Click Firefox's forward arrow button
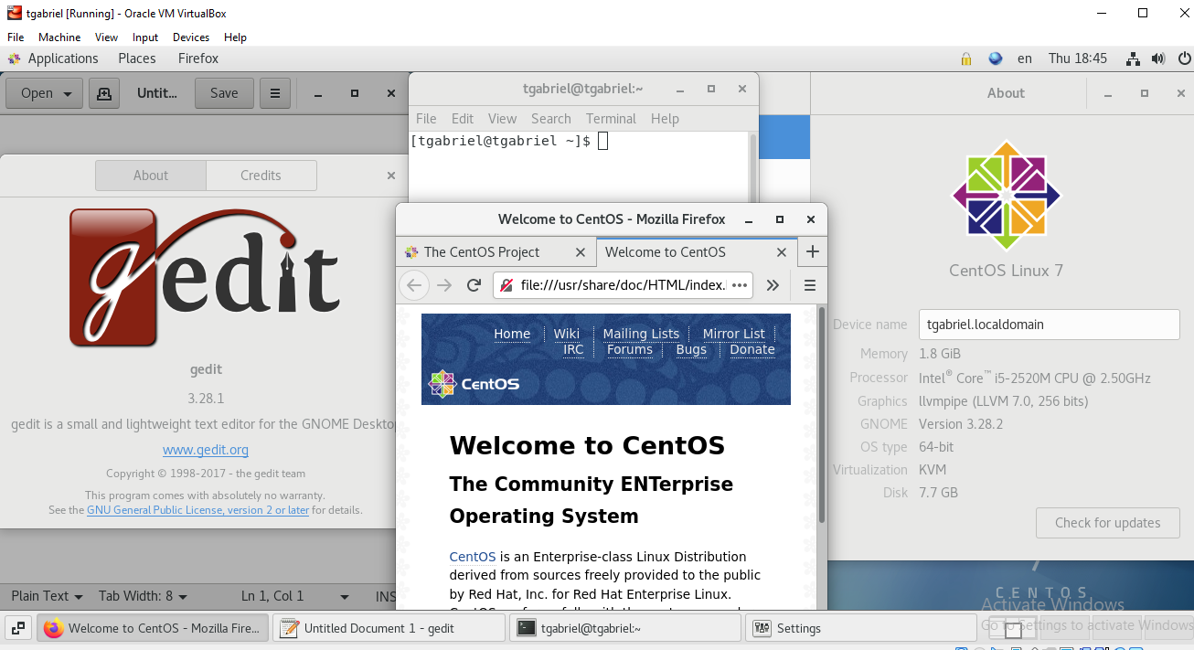 (444, 285)
